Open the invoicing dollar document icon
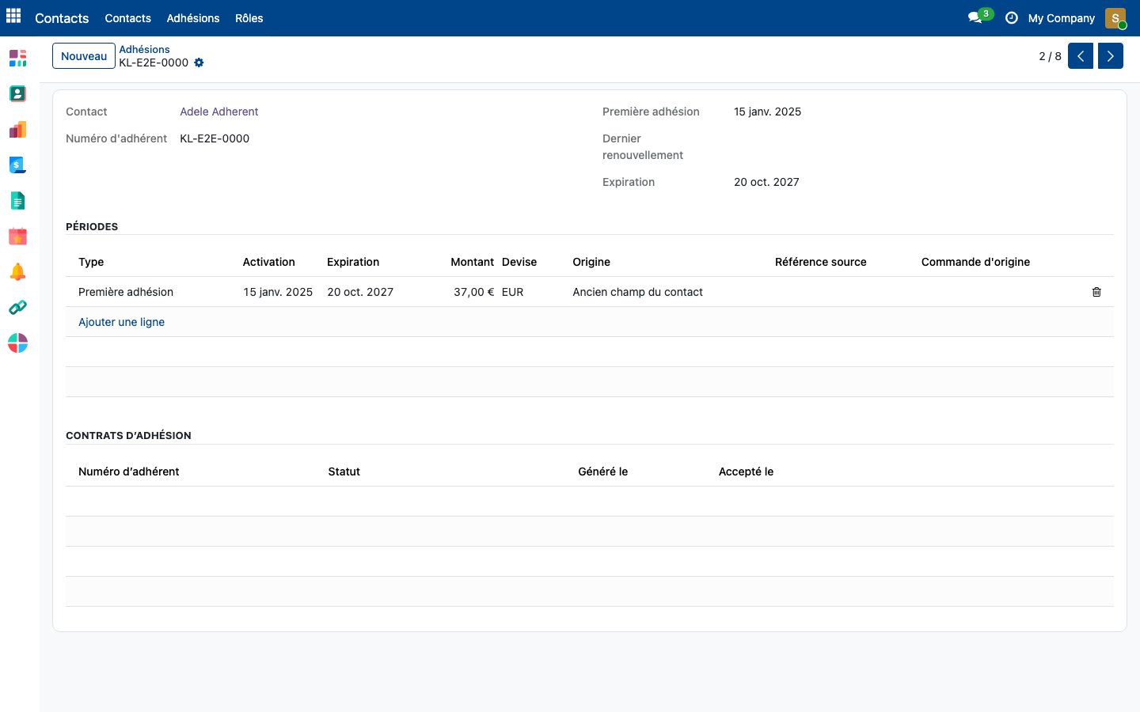This screenshot has height=712, width=1140. [x=17, y=165]
